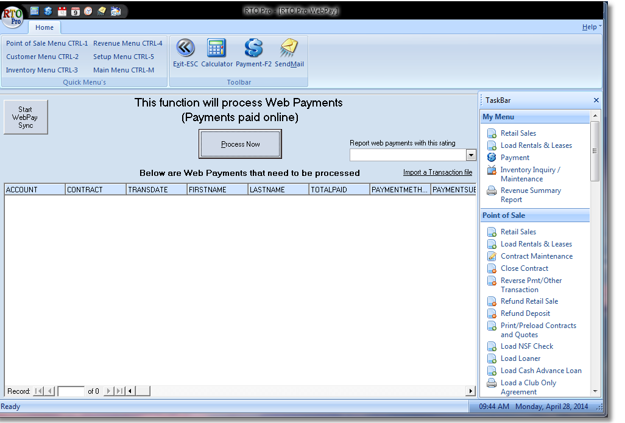The height and width of the screenshot is (423, 625).
Task: Open Point of Sale Menu CTRL-1
Action: (47, 43)
